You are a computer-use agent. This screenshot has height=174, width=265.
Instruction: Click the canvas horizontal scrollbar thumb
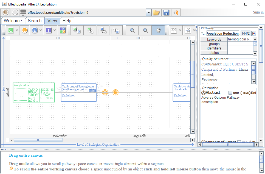pos(38,140)
